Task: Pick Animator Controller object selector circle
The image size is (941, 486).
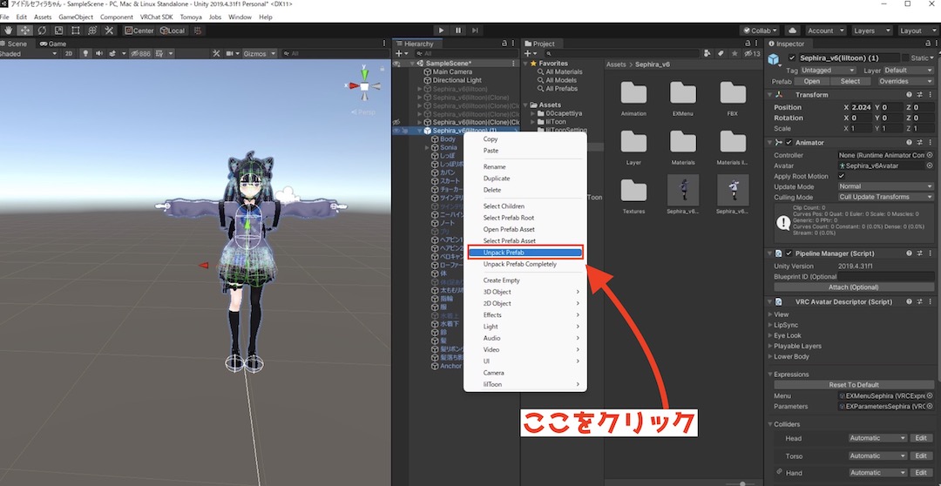Action: click(x=930, y=155)
